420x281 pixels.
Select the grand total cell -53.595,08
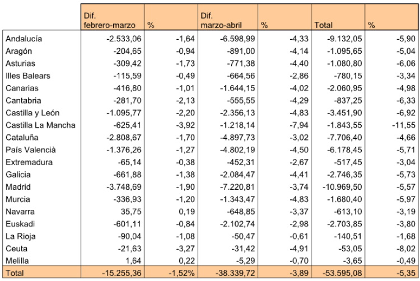click(342, 273)
